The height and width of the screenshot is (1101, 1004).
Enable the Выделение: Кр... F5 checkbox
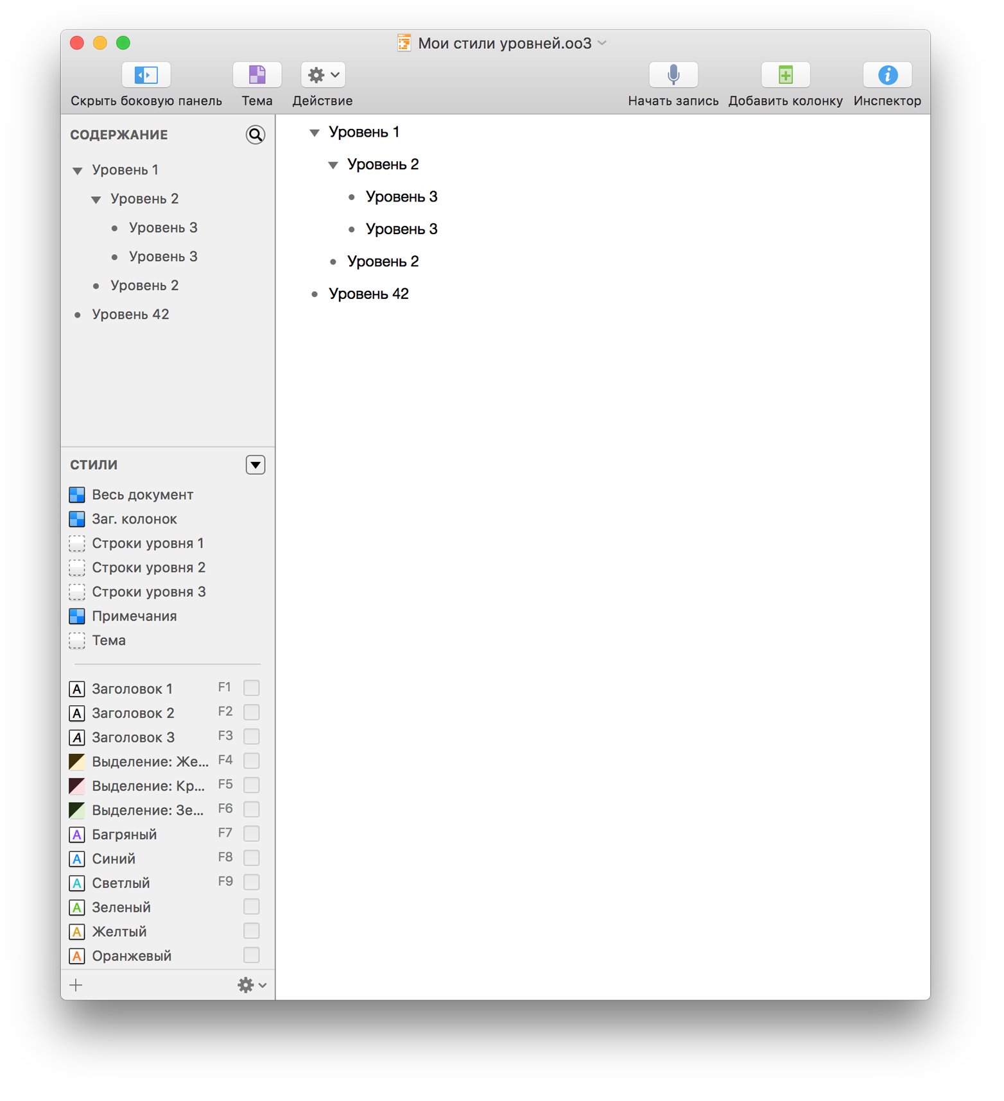pyautogui.click(x=252, y=785)
